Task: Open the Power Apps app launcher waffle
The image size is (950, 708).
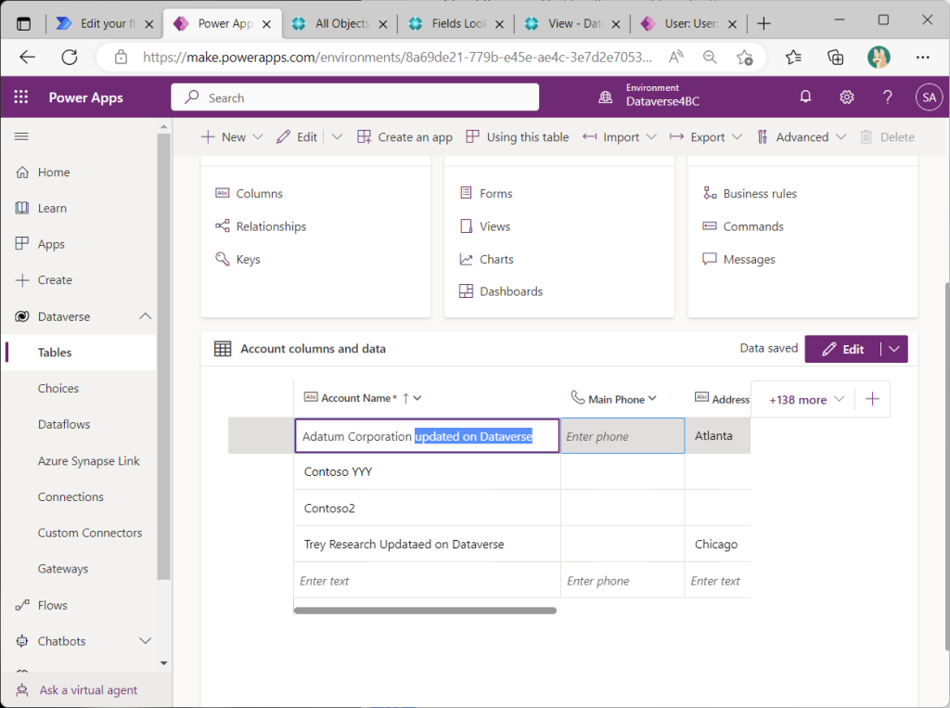Action: point(21,97)
